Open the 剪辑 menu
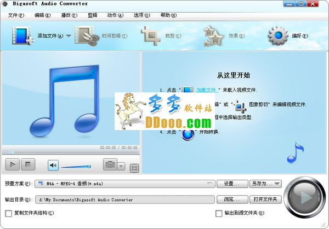This screenshot has height=229, width=329. [92, 15]
